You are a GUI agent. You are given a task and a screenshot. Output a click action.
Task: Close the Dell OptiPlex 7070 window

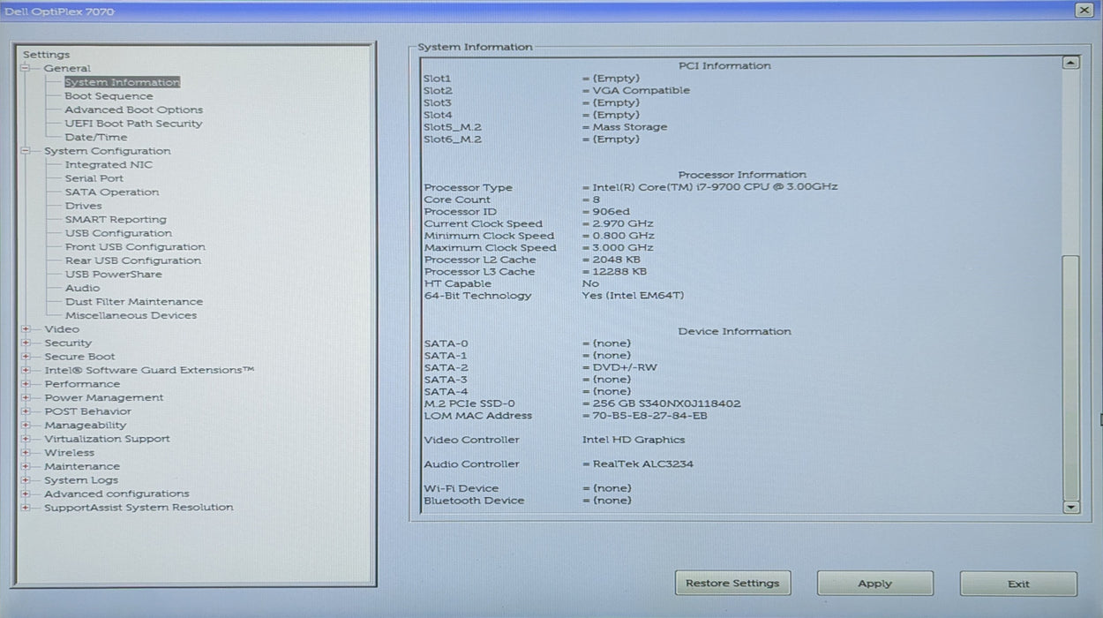1084,10
